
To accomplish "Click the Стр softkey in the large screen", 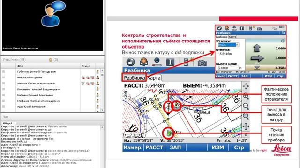I will (x=239, y=147).
